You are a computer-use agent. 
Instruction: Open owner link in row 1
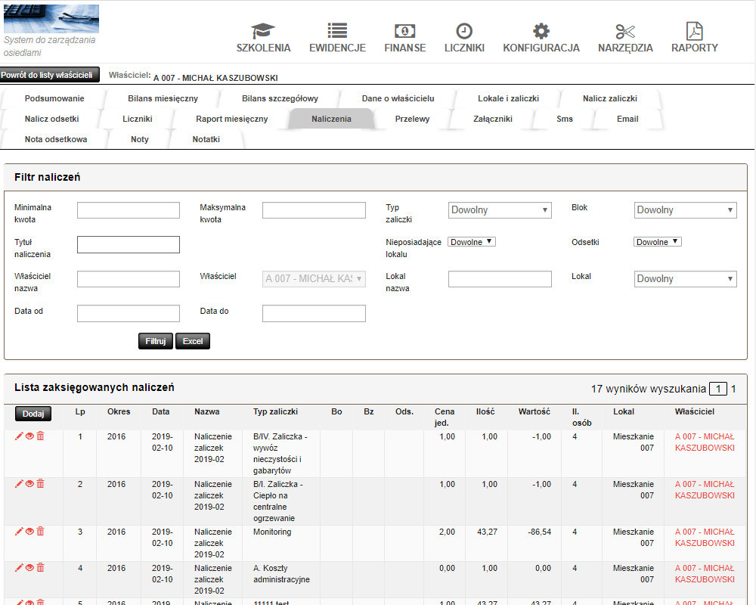pyautogui.click(x=705, y=442)
